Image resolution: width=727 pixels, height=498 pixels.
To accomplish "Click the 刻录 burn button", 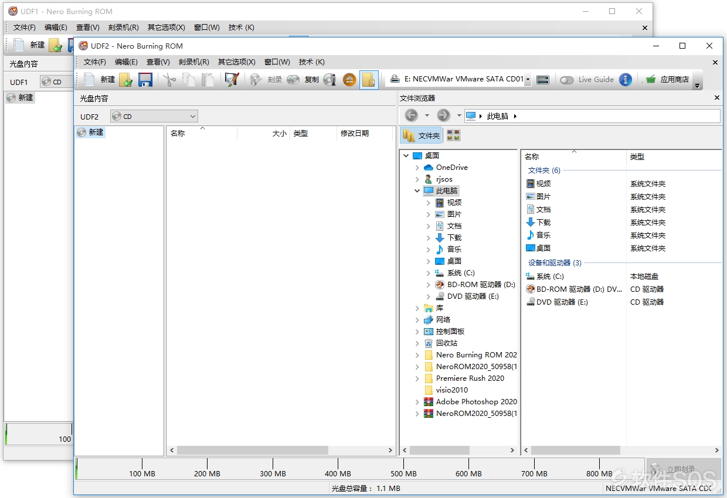I will point(266,80).
